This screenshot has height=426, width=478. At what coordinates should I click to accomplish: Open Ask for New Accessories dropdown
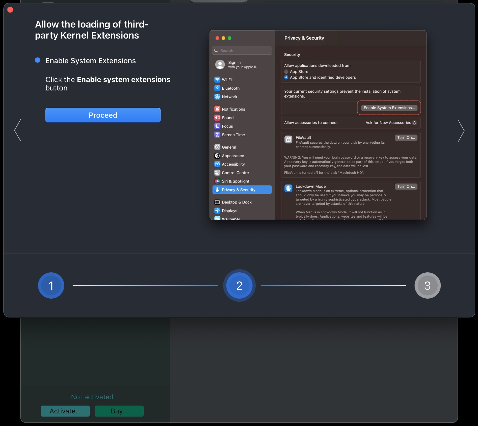(x=391, y=123)
